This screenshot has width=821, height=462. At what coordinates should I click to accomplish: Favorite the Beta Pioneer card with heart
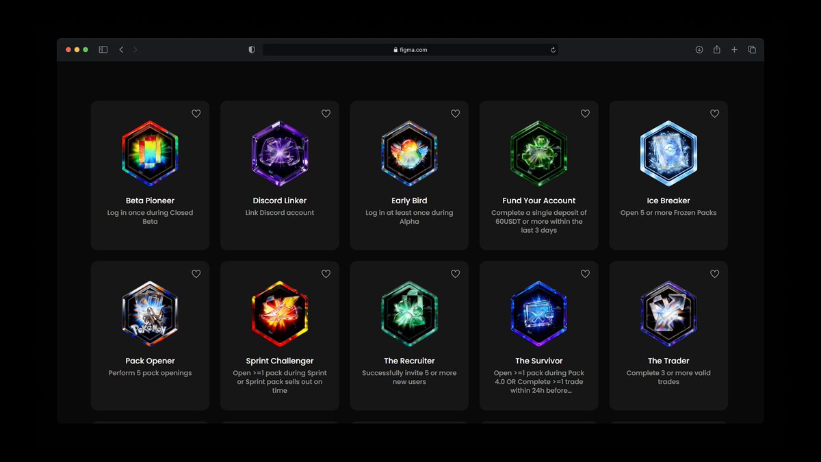pos(196,114)
